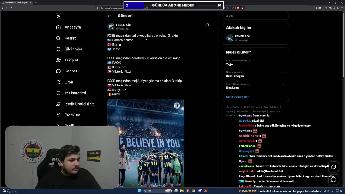Open Brave browser from the taskbar
345x194 pixels.
coord(188,191)
